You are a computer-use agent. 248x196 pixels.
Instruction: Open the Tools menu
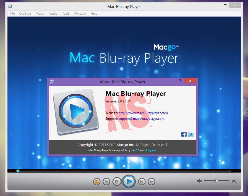point(66,14)
